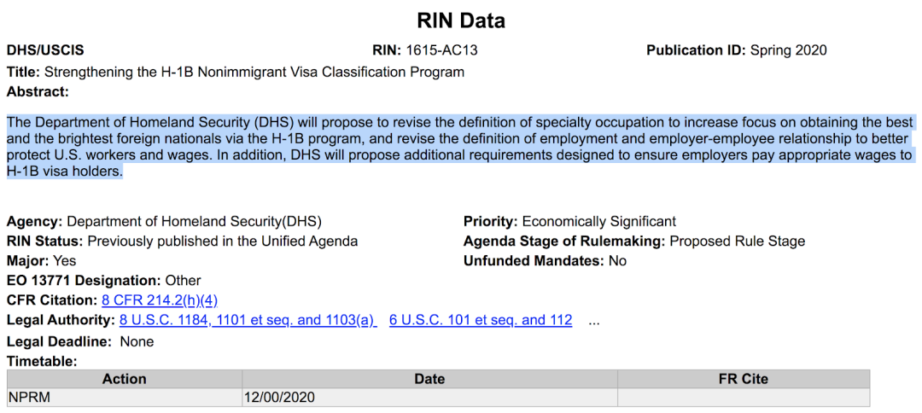922x413 pixels.
Task: Click the Major: Yes field
Action: (x=42, y=260)
